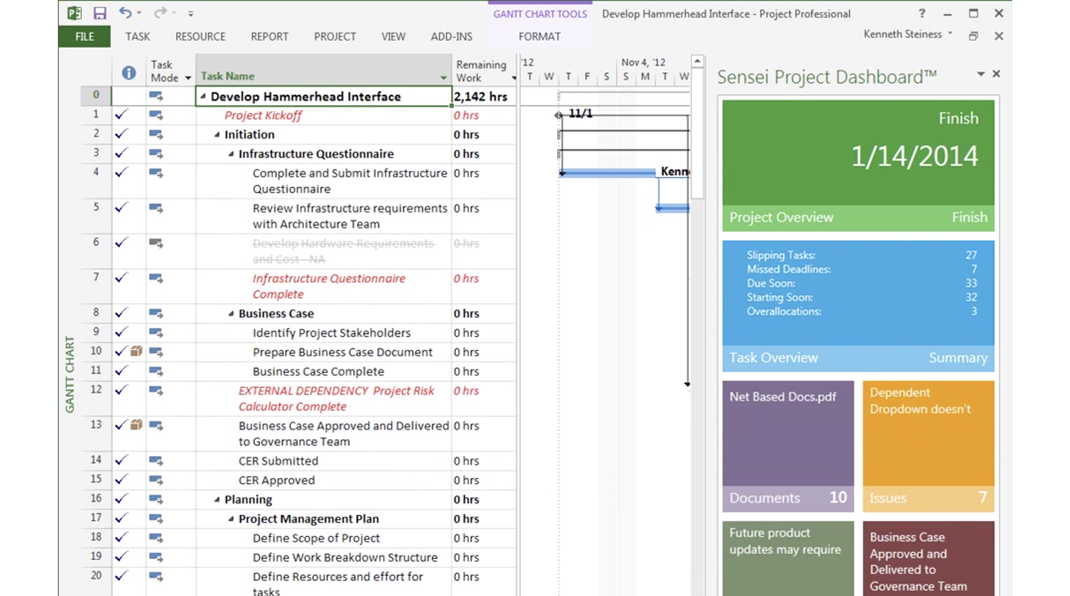Screen dimensions: 1070x596
Task: Click the task mode icon for row 0
Action: [156, 96]
